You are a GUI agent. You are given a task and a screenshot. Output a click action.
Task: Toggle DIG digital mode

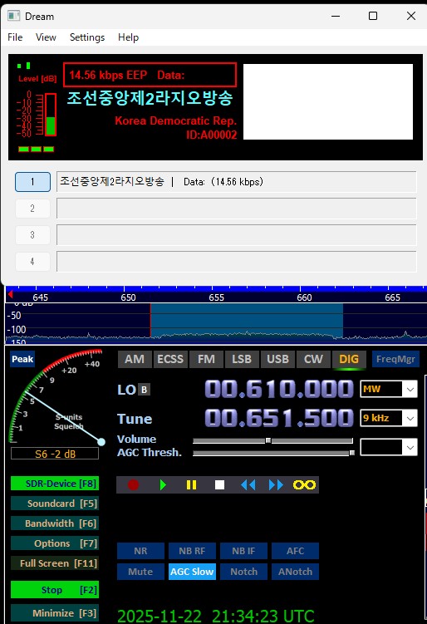tap(349, 359)
